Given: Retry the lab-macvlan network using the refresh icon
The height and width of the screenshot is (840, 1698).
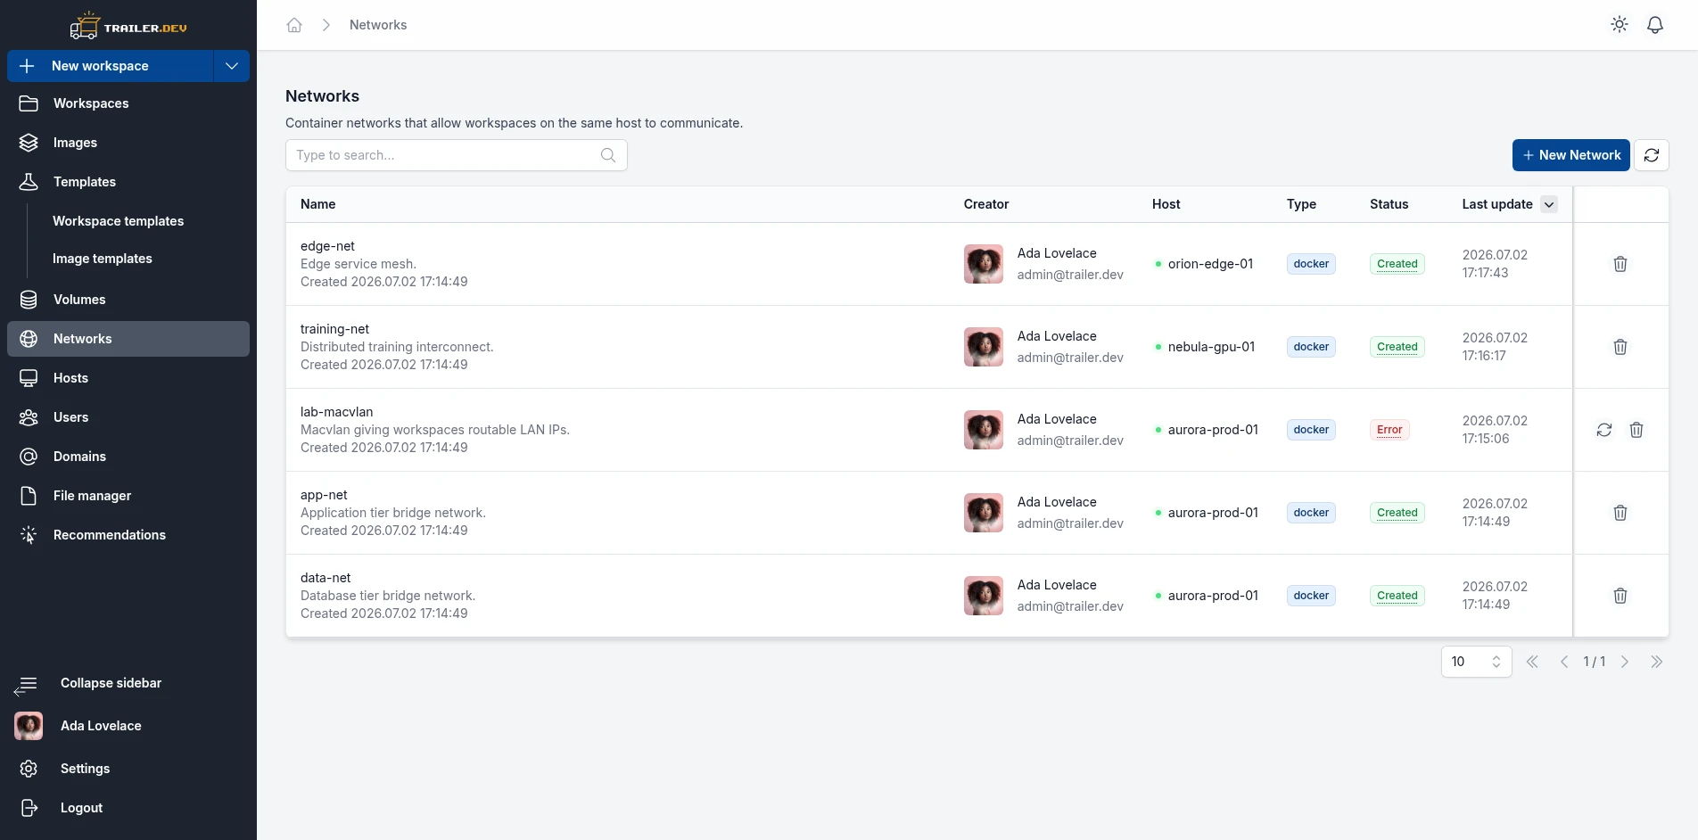Looking at the screenshot, I should point(1604,430).
